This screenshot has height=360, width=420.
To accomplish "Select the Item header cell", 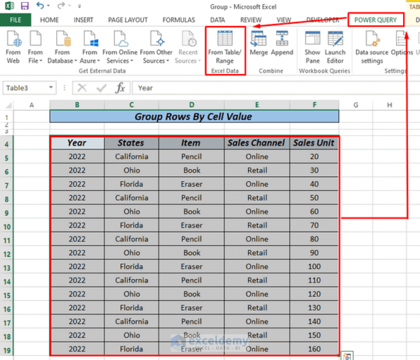I will (x=191, y=143).
